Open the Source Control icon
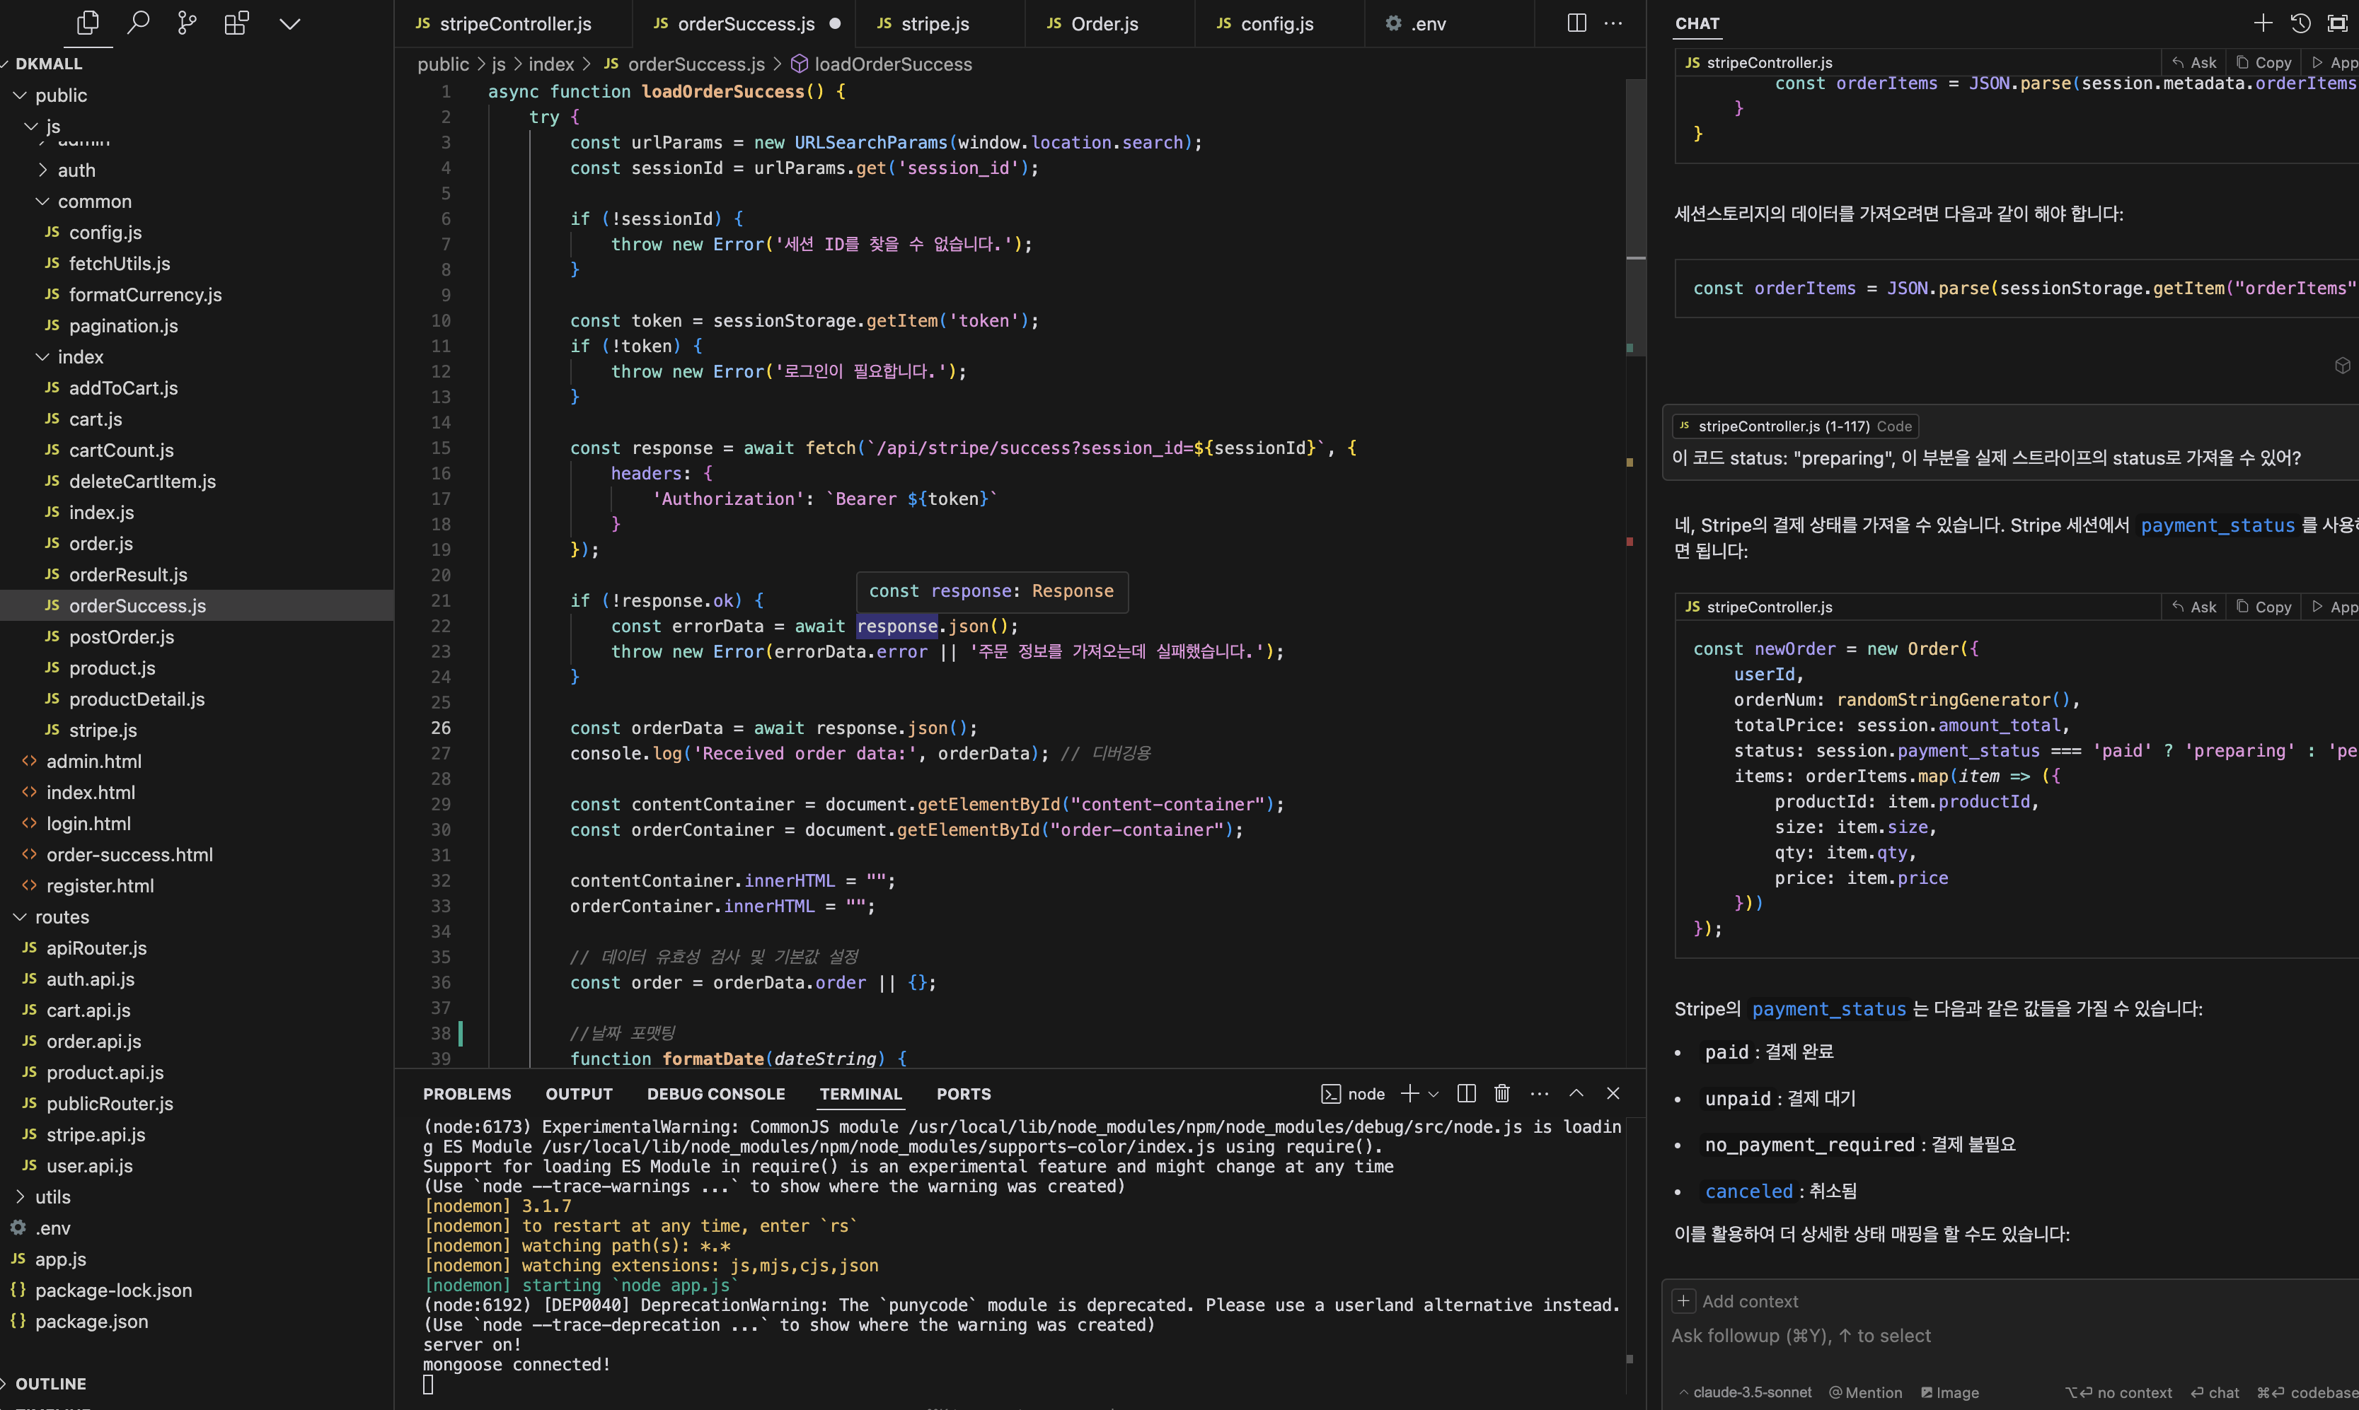The image size is (2359, 1410). click(188, 23)
